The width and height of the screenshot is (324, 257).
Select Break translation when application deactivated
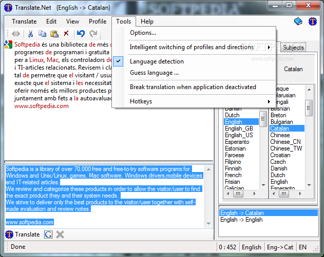tap(193, 87)
